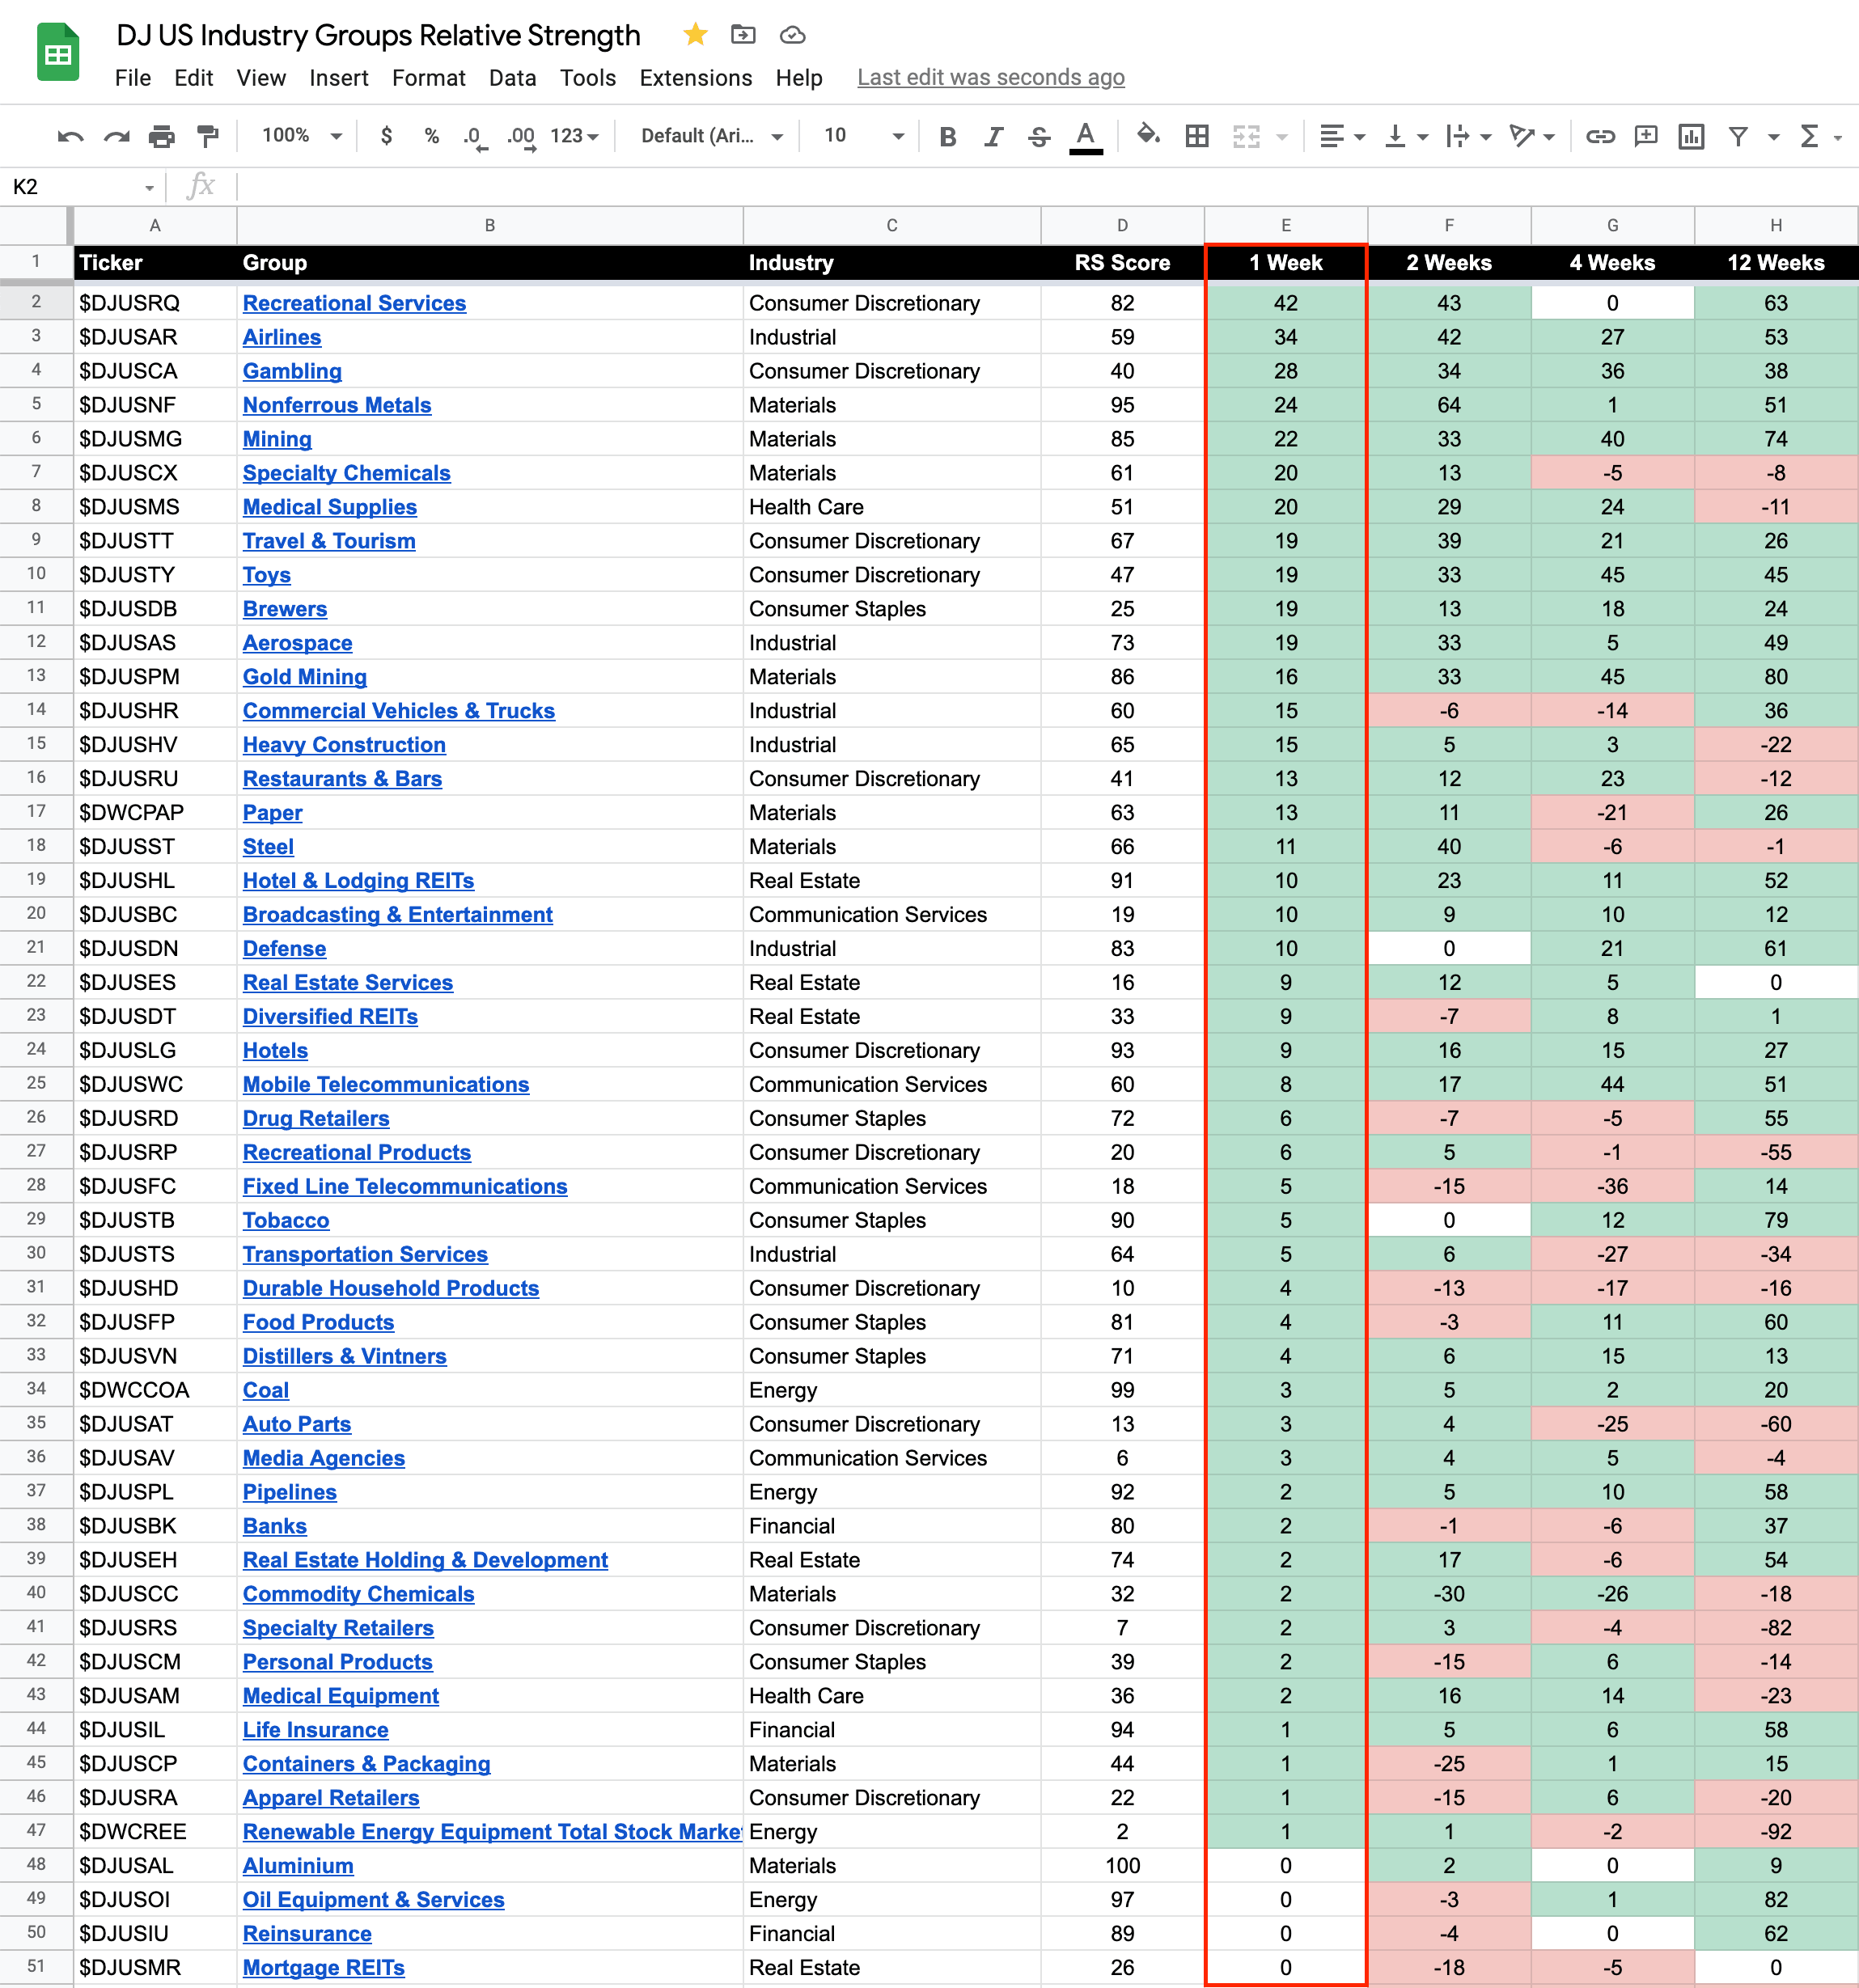Open the Recreational Services link

[x=354, y=303]
